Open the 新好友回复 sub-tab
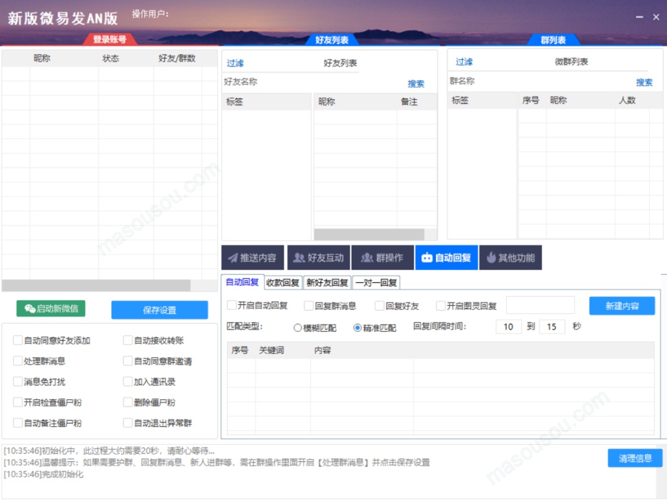This screenshot has height=502, width=667. pos(327,282)
